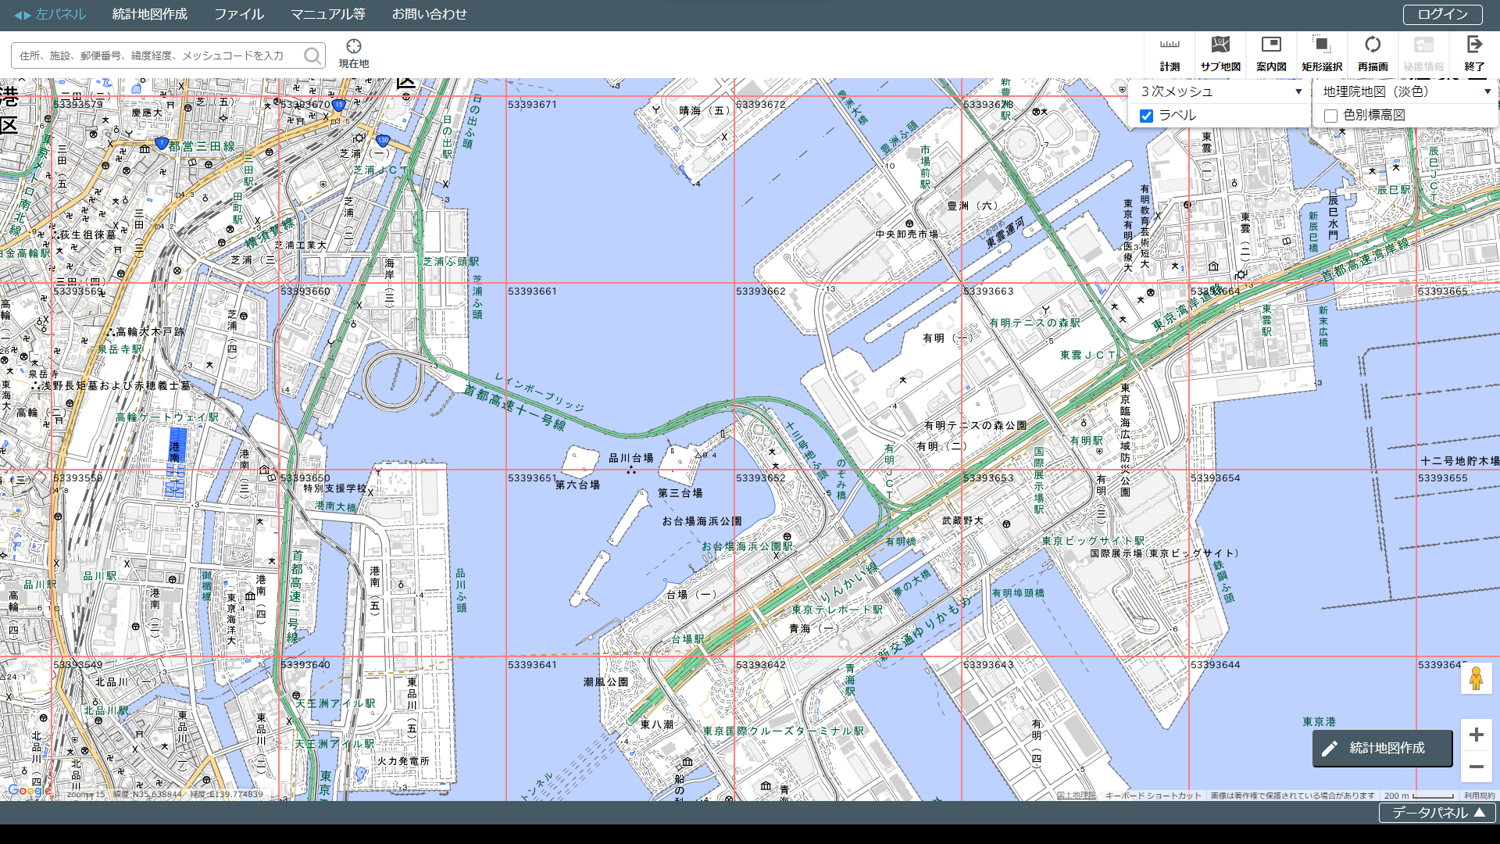Open the ファイル menu
Viewport: 1500px width, 844px height.
[x=239, y=14]
